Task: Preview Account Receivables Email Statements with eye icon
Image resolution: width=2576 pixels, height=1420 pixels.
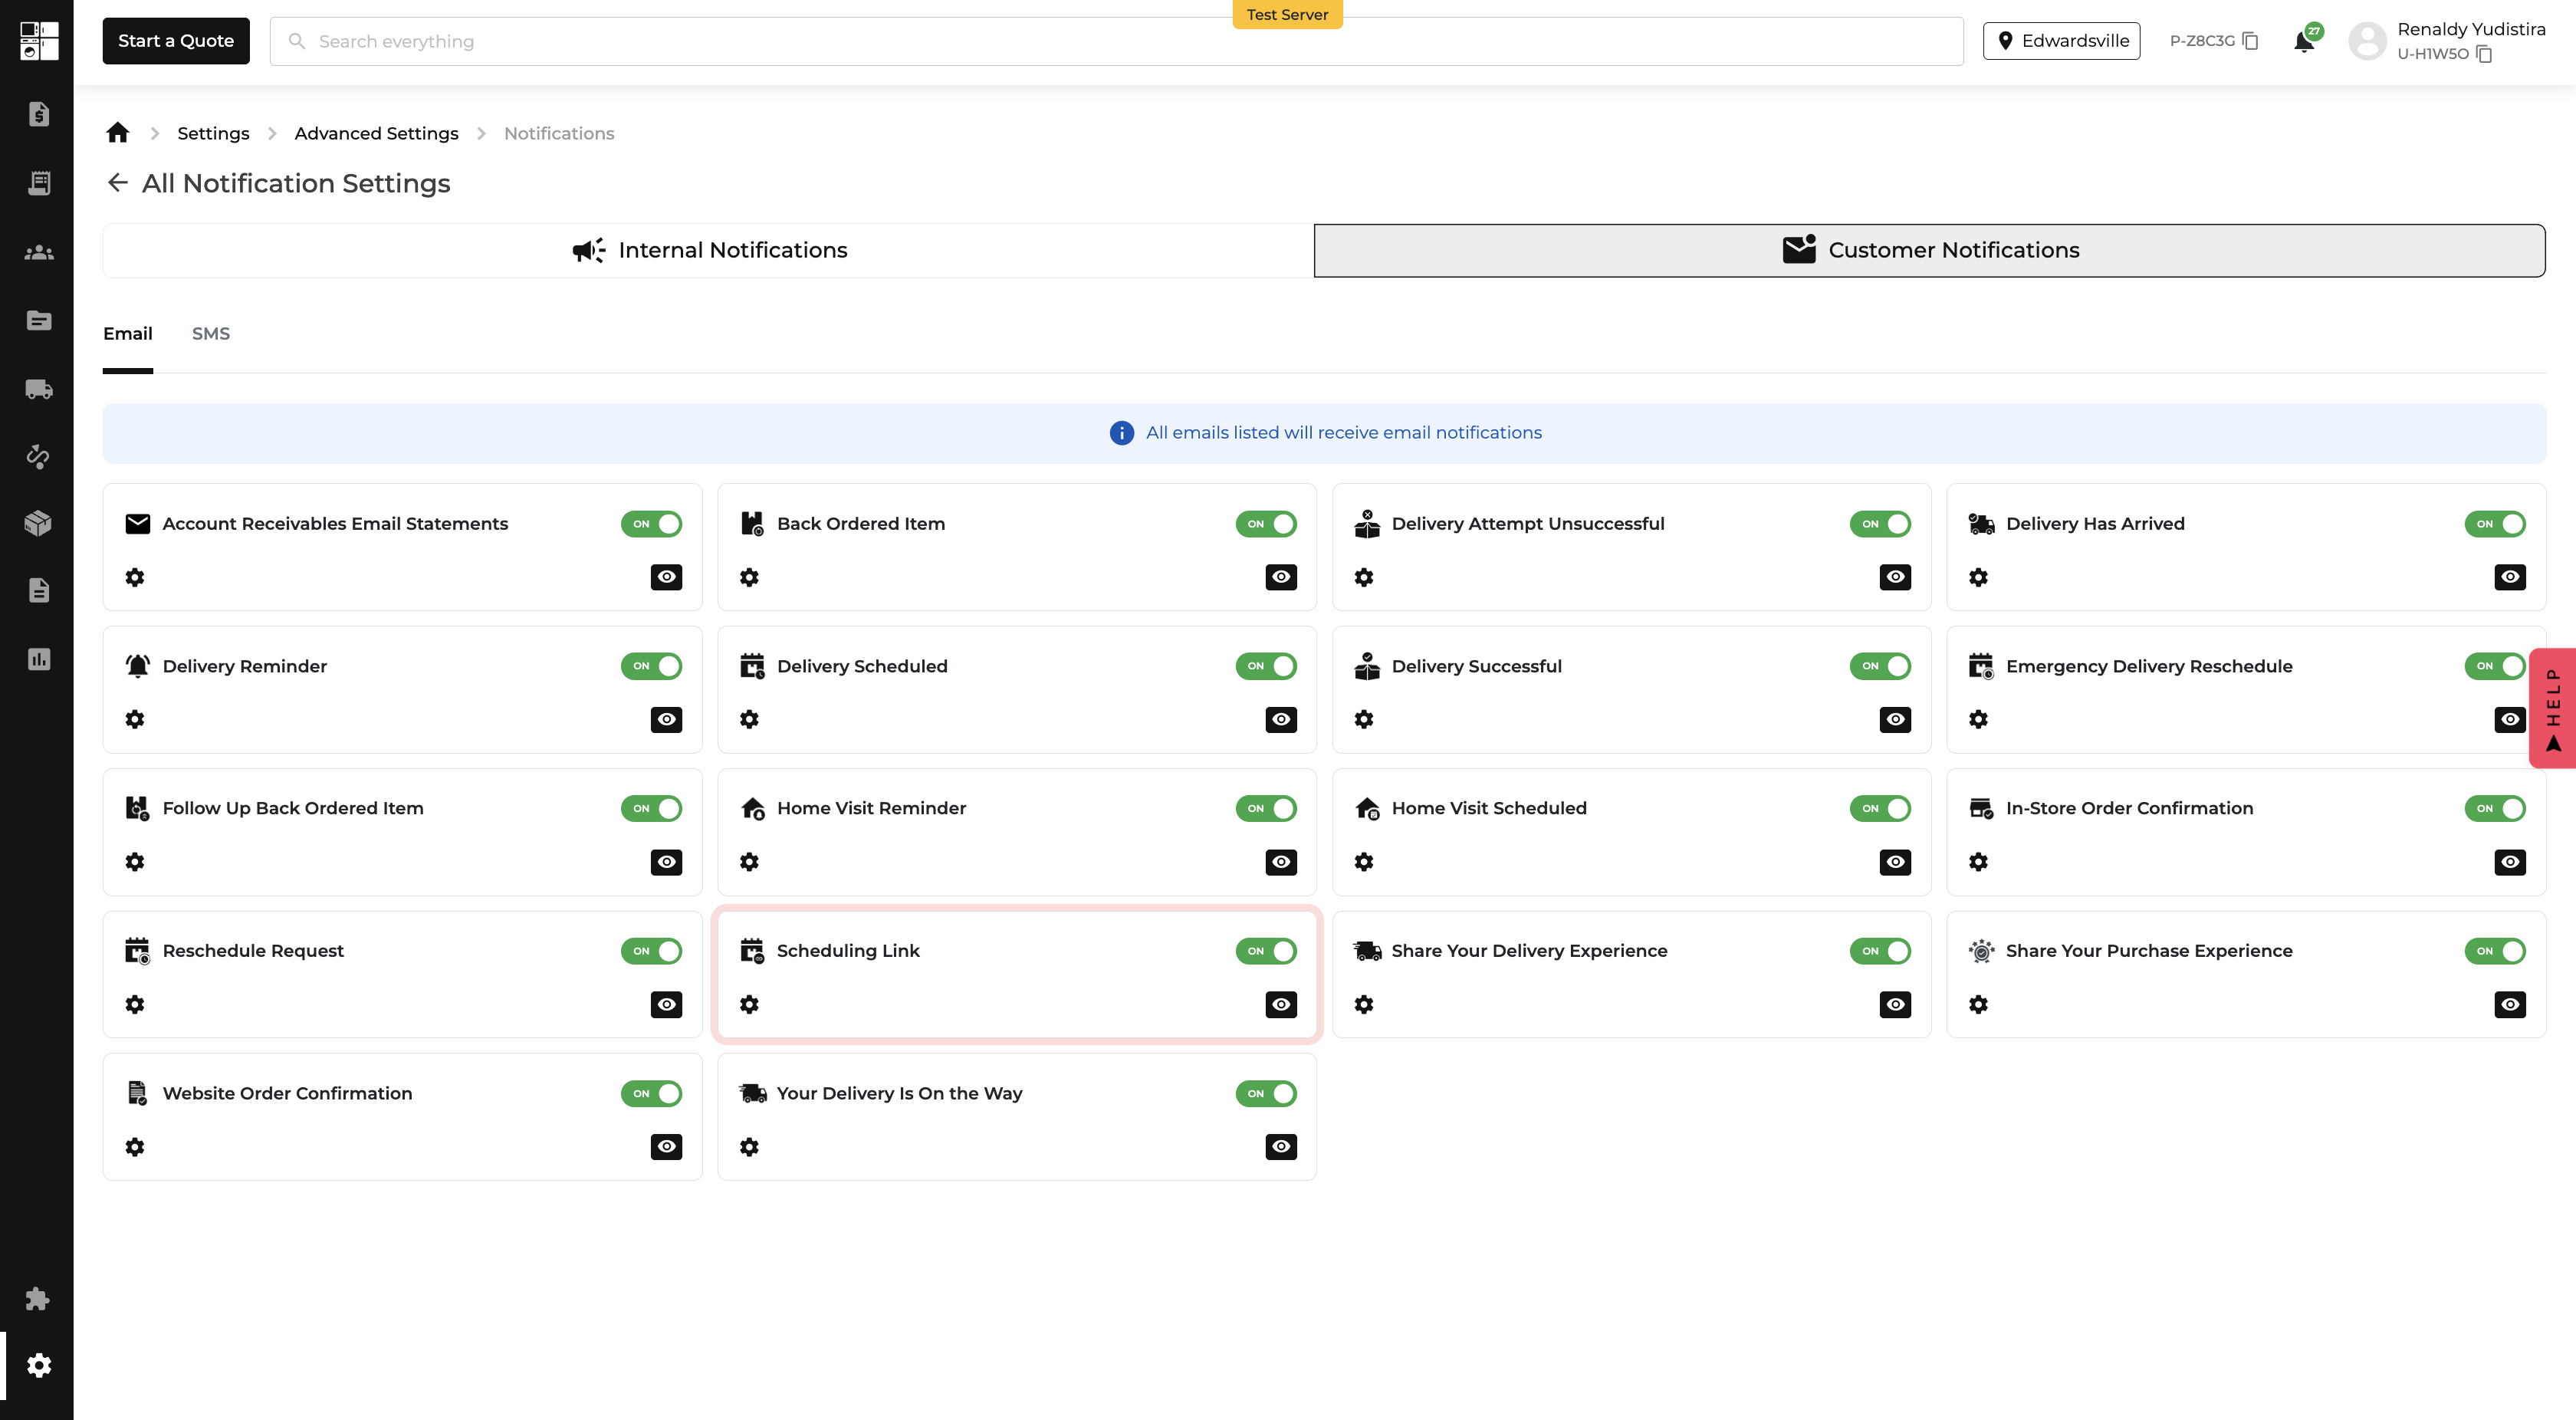Action: 666,577
